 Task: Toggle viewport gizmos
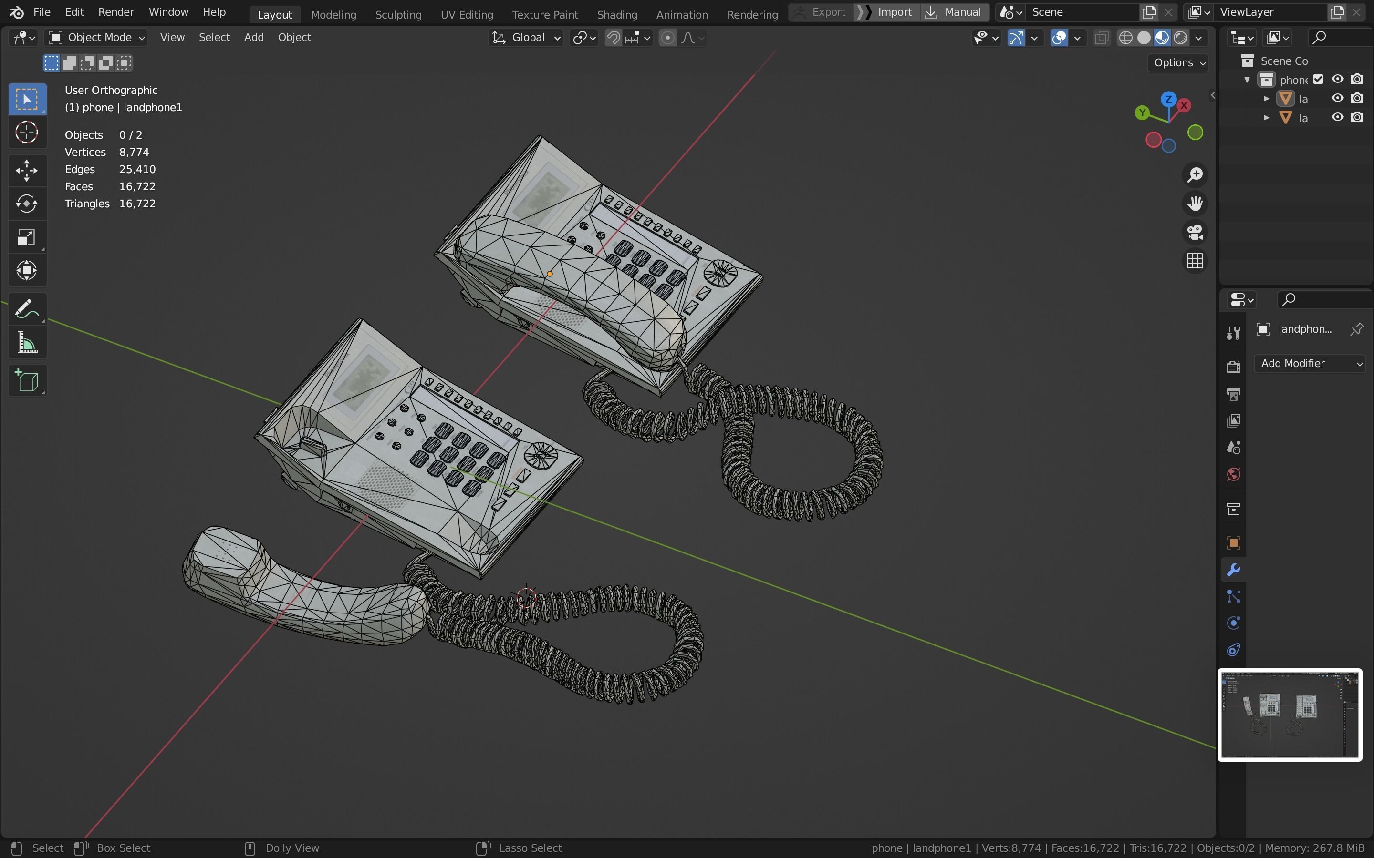pyautogui.click(x=1016, y=38)
